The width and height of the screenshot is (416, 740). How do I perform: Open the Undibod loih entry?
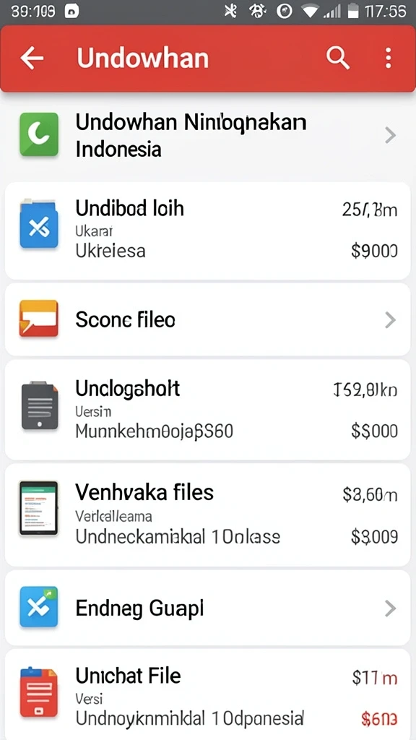coord(207,231)
